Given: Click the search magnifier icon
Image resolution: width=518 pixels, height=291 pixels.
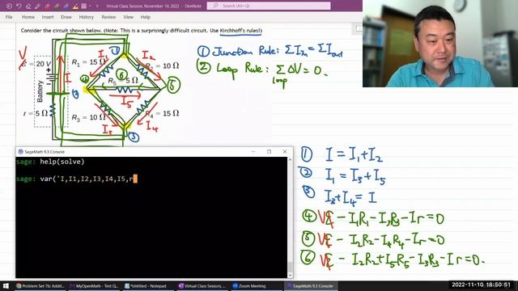Looking at the screenshot, I should 215,6.
